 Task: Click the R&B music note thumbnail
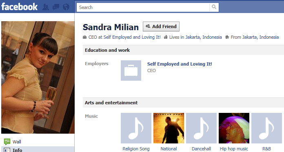pyautogui.click(x=266, y=128)
